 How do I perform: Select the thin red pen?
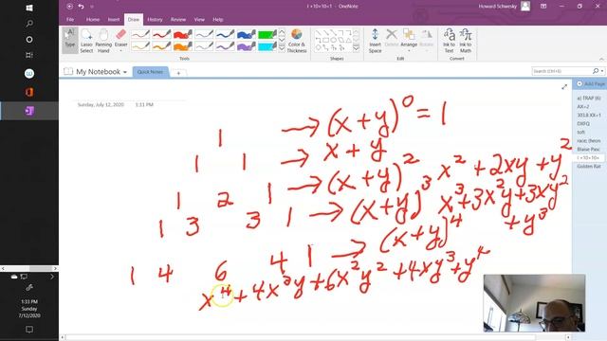162,34
